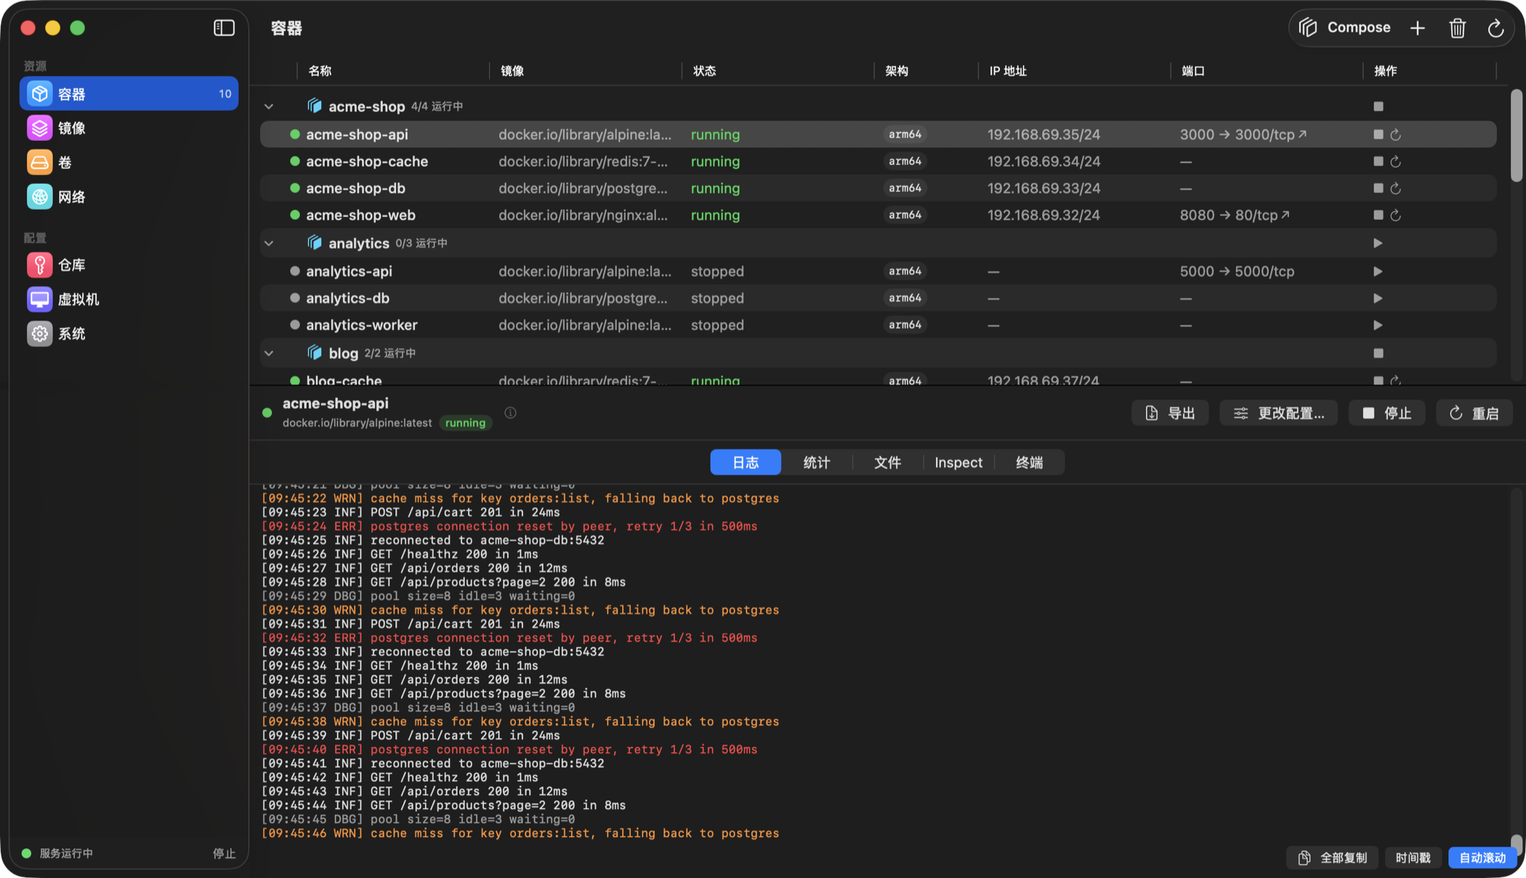This screenshot has width=1526, height=878.
Task: Sort by IP 地址 column header
Action: (1008, 70)
